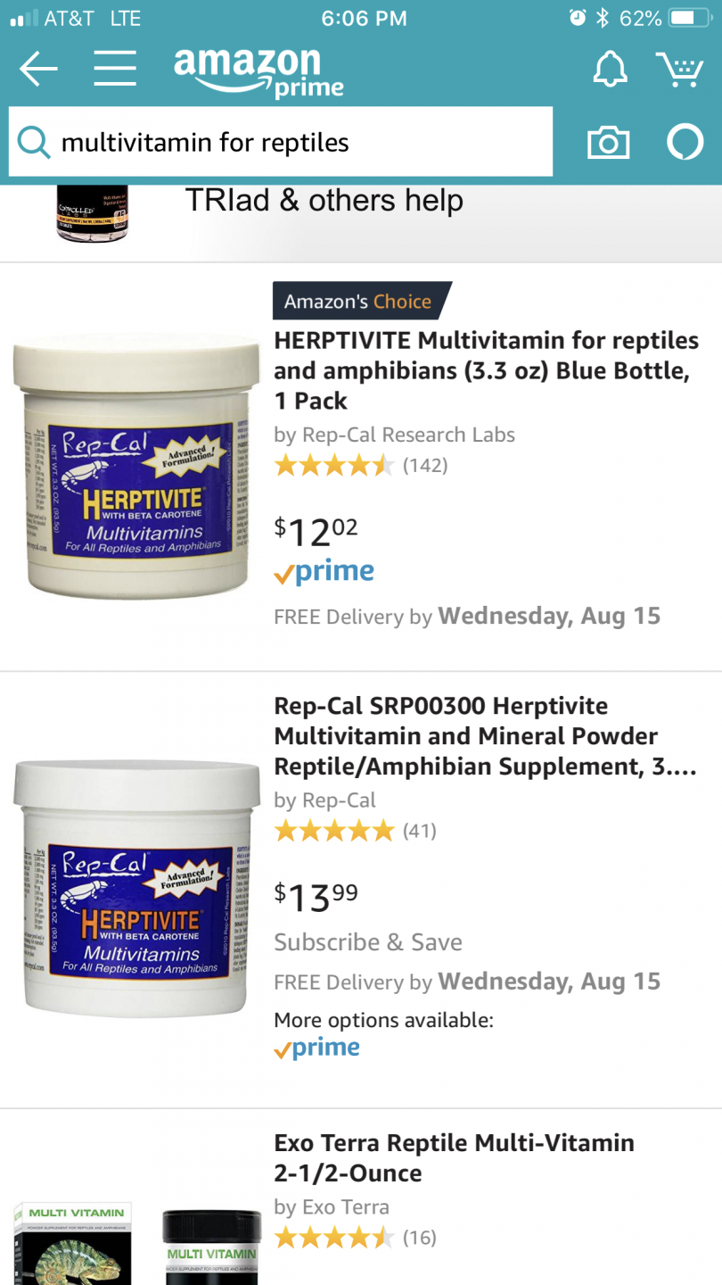
Task: Click the multivitamin for reptiles search field
Action: point(281,142)
